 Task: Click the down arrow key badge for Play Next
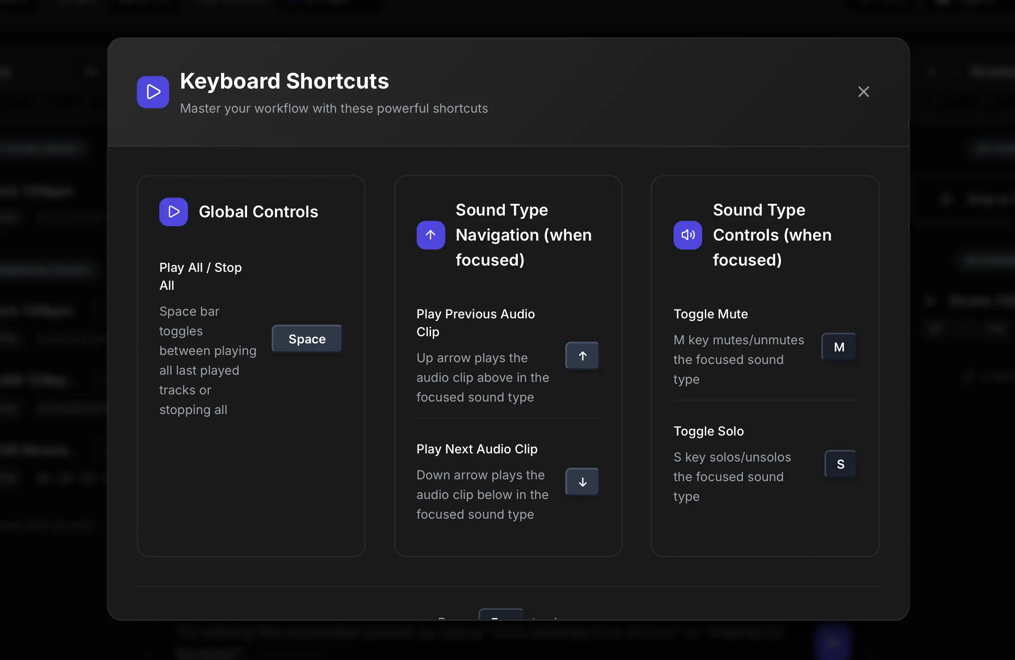coord(582,482)
